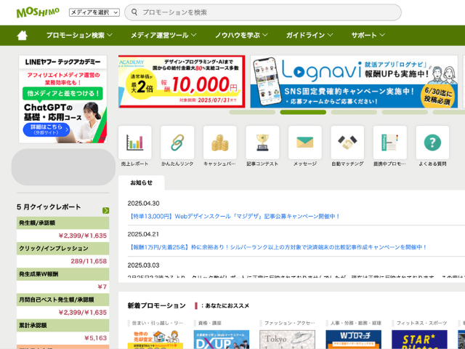
Task: Expand the サポート menu
Action: point(368,36)
